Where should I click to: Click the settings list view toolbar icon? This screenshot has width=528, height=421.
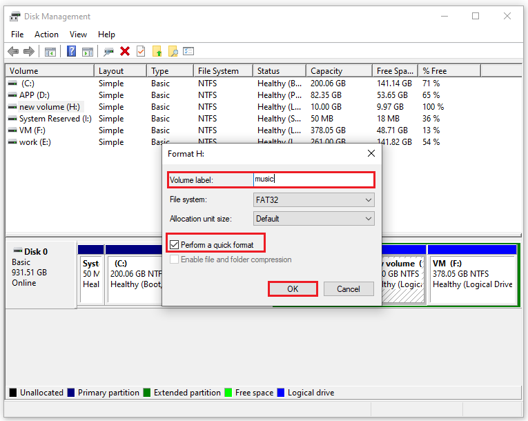[188, 52]
